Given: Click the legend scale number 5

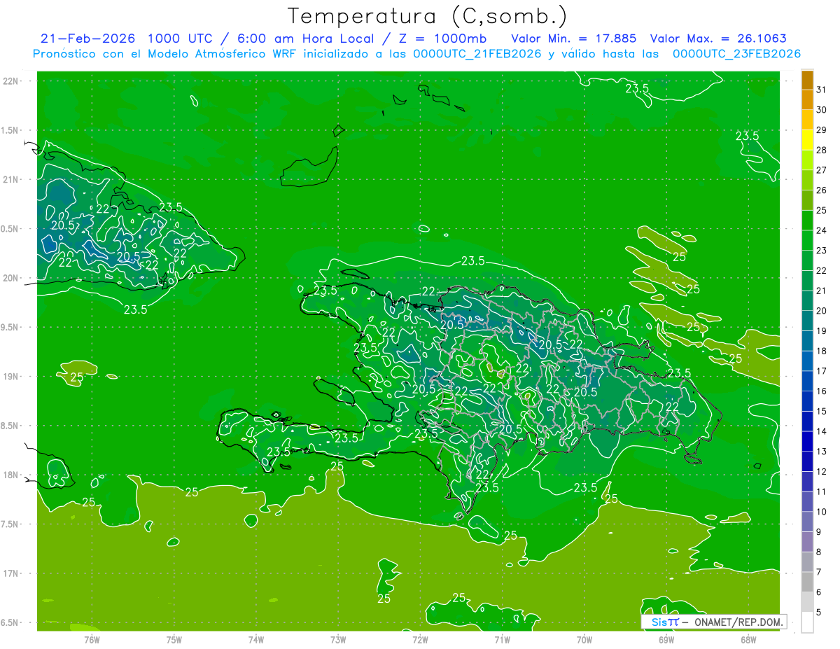Looking at the screenshot, I should (x=819, y=613).
